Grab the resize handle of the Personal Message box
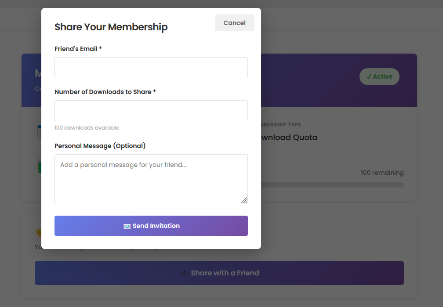Viewport: 443px width, 307px height. coord(244,200)
